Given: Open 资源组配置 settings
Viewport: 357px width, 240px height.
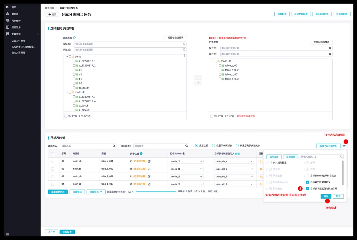Looking at the screenshot, I should pyautogui.click(x=342, y=14).
